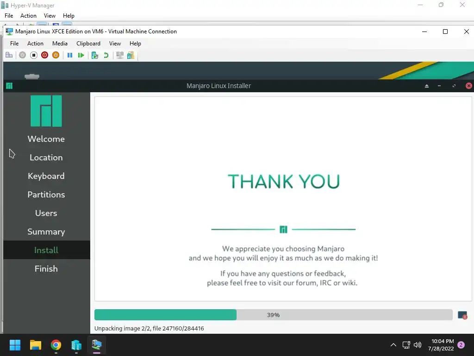Screen dimensions: 474x356
Task: Open network status tray icon
Action: 406,345
